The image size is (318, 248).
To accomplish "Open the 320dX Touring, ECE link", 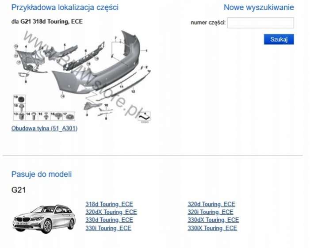I will pyautogui.click(x=111, y=212).
